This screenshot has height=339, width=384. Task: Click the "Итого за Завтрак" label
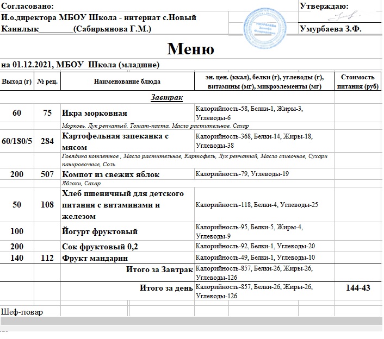[159, 270]
